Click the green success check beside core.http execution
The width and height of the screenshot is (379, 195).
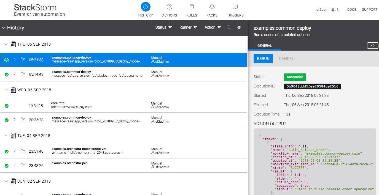coord(7,105)
